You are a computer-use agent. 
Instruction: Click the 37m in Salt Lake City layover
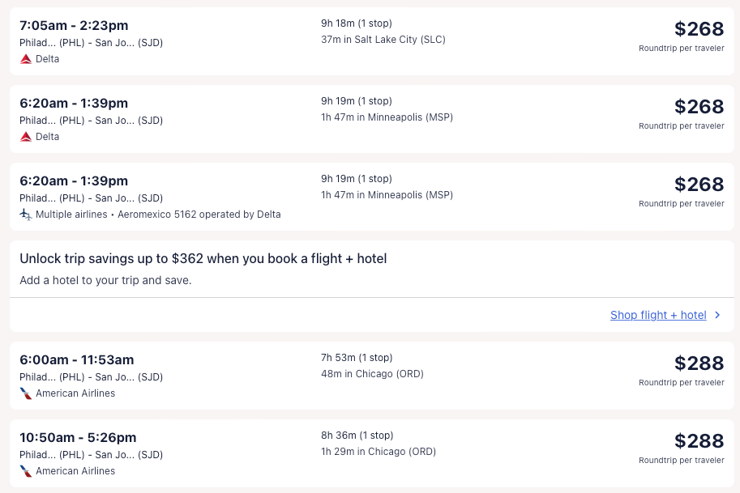tap(383, 40)
